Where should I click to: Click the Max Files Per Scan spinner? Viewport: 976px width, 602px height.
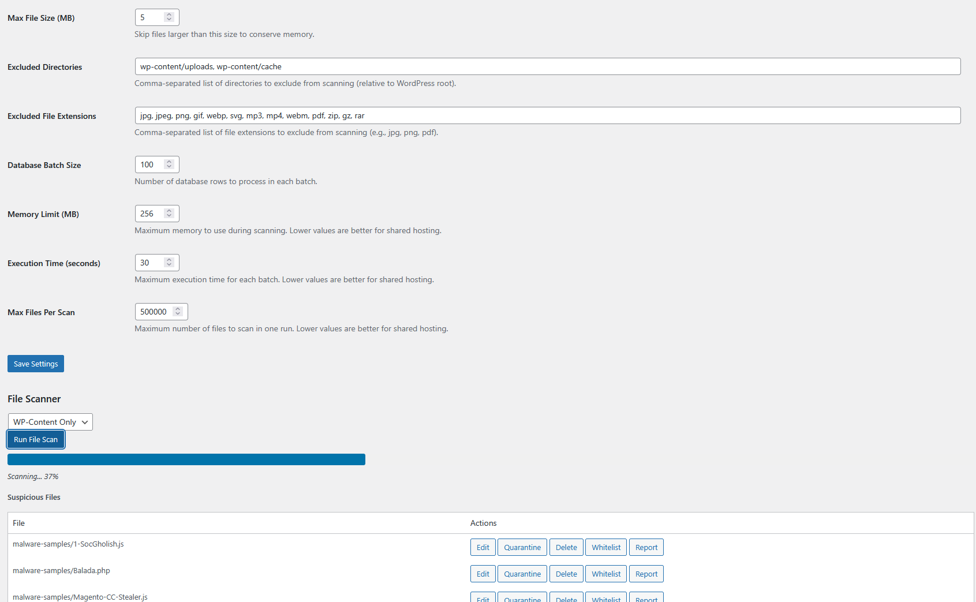(178, 312)
